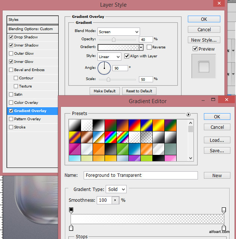The height and width of the screenshot is (239, 236).
Task: Click the left black opacity stop
Action: [x=71, y=210]
